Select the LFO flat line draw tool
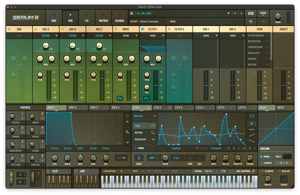Screen dimensions: 300x195 (251, 129)
